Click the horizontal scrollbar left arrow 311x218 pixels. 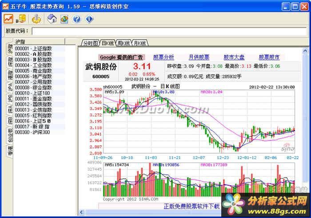click(x=81, y=212)
